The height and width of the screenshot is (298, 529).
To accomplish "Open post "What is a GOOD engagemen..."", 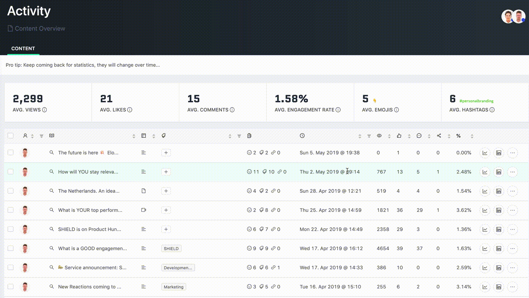I will 92,248.
